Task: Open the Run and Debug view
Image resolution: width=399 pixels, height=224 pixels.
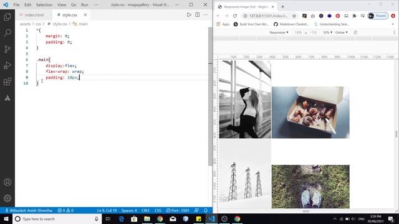Action: click(7, 65)
